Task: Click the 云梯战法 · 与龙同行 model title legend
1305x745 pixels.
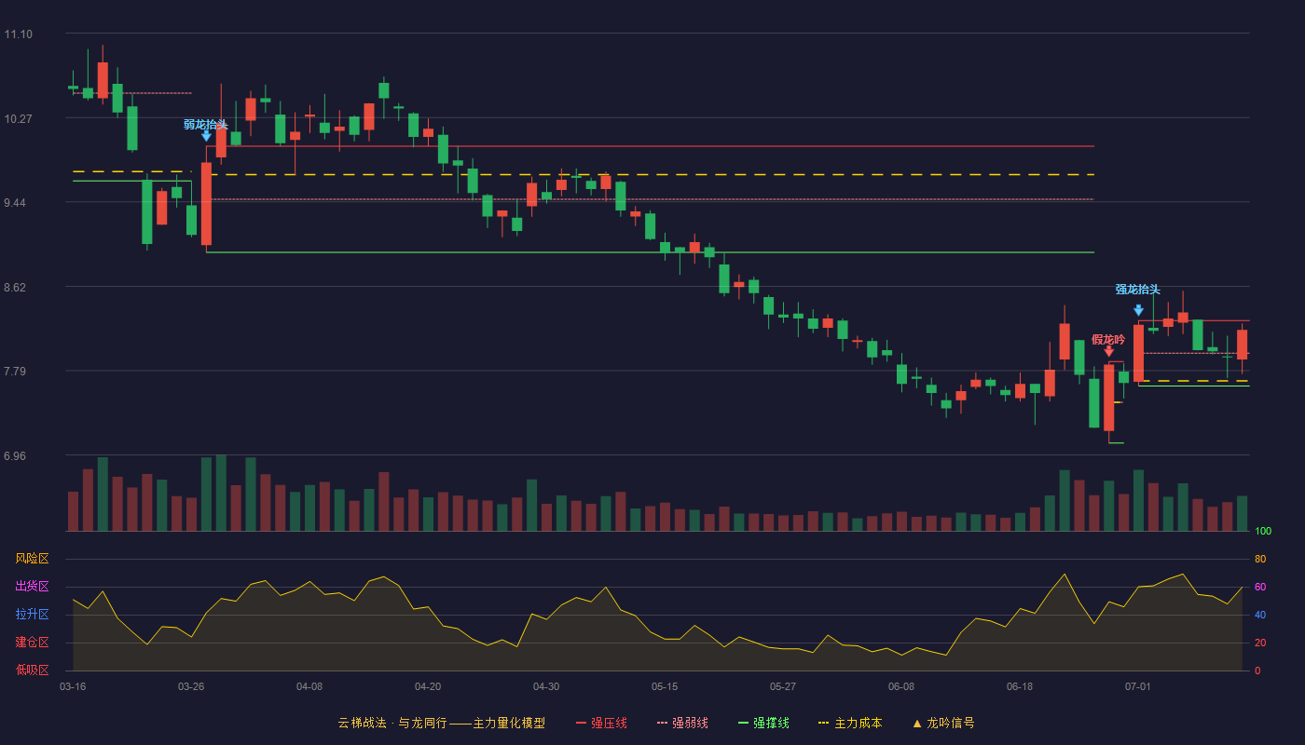Action: pyautogui.click(x=442, y=723)
